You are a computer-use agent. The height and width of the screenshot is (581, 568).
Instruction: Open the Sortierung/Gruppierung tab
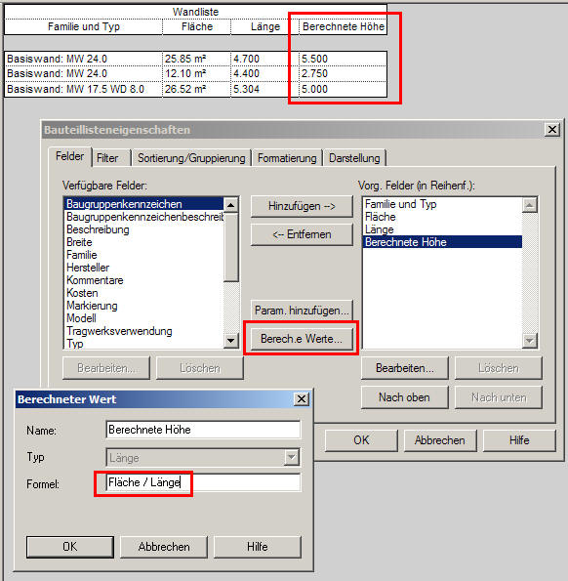(x=191, y=158)
